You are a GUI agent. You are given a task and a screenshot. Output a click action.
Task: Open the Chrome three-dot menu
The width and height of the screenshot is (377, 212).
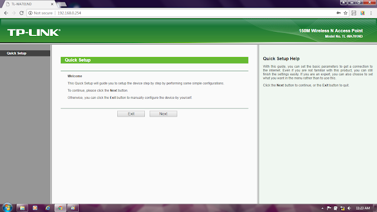coord(371,13)
